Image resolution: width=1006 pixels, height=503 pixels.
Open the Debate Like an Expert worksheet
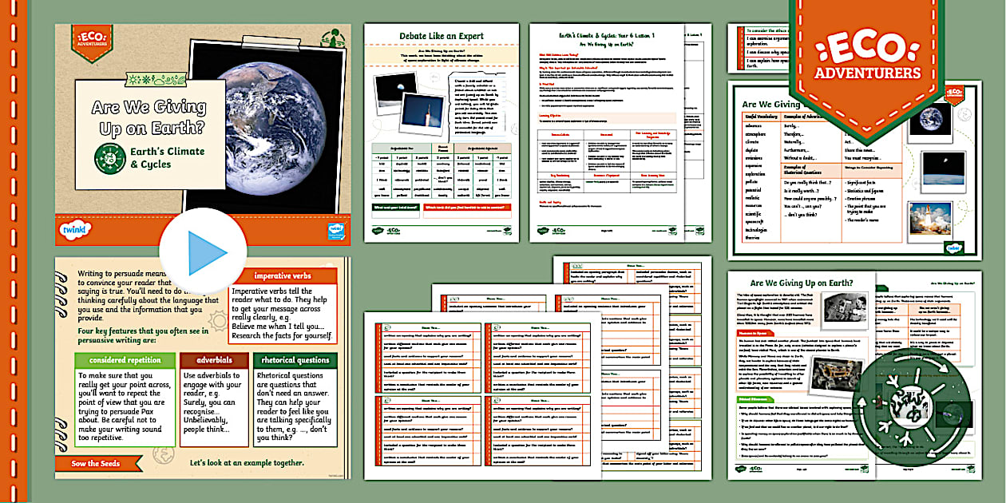point(442,36)
